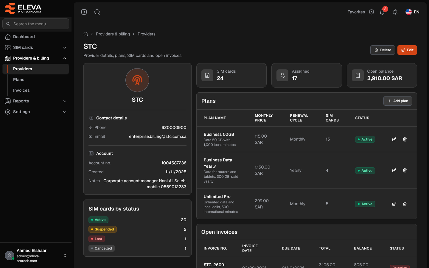The image size is (429, 268).
Task: Open language selector EN flag
Action: 413,12
